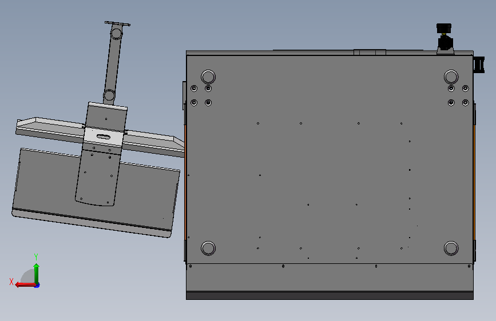Select the vertical link arm with two pivot holes

click(x=113, y=65)
